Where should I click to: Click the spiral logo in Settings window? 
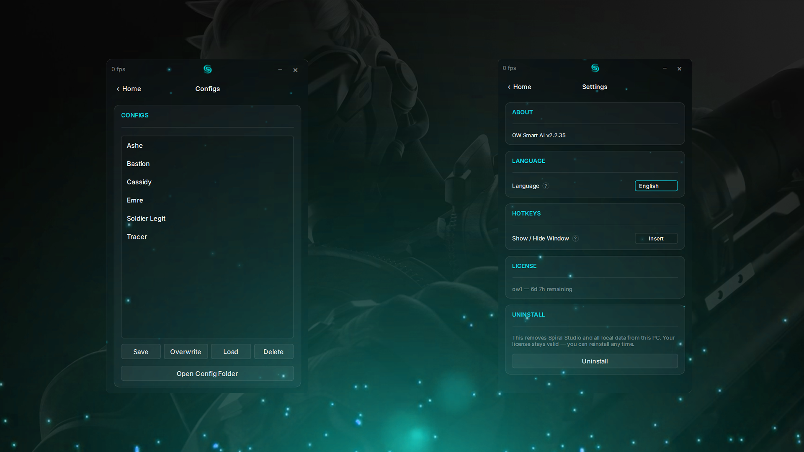(595, 68)
